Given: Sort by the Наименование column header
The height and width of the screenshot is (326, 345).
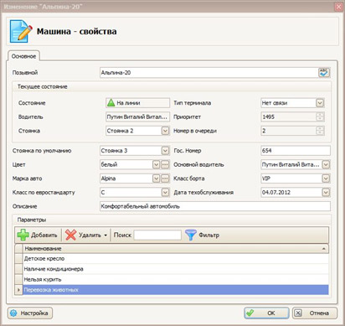Looking at the screenshot, I should pos(176,249).
